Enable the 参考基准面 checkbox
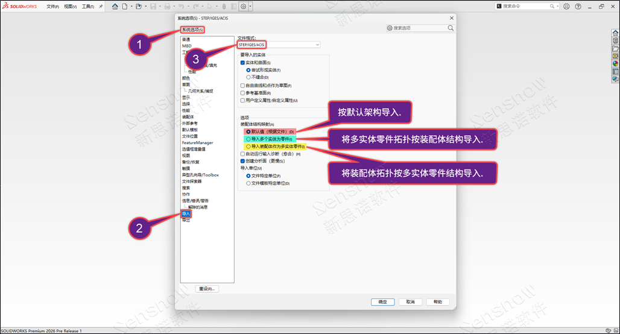Viewport: 620px width, 334px height. 243,93
